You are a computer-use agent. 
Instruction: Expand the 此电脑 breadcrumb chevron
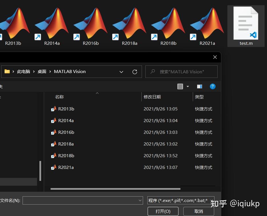click(34, 72)
